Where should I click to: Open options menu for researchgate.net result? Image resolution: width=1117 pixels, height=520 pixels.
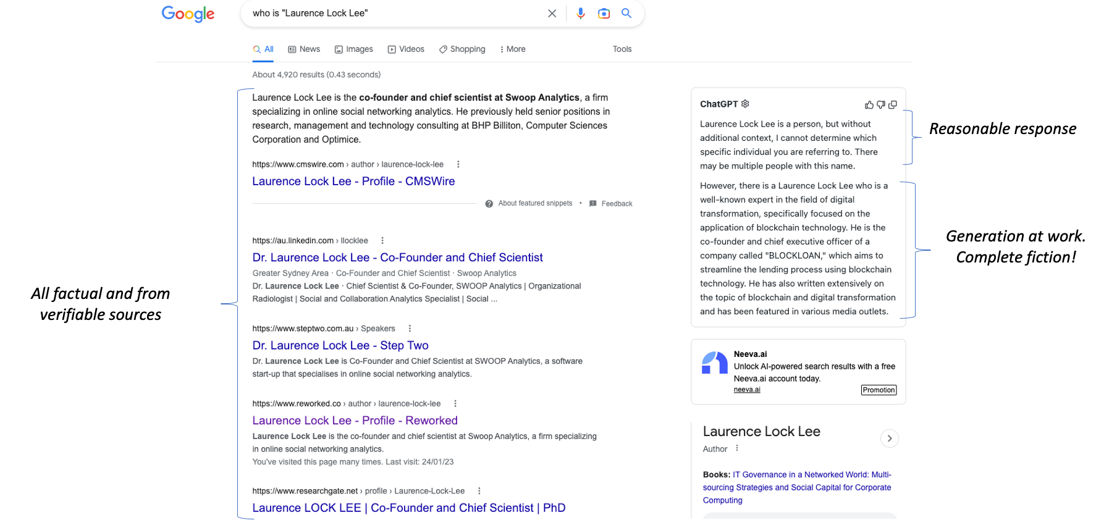[479, 491]
